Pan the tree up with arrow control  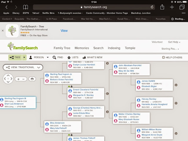pyautogui.click(x=8, y=75)
